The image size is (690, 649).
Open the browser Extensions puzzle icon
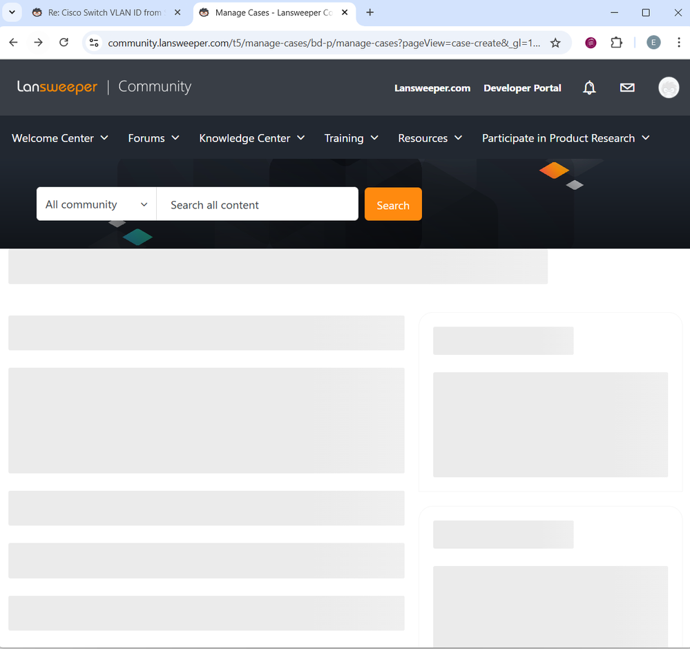click(617, 43)
